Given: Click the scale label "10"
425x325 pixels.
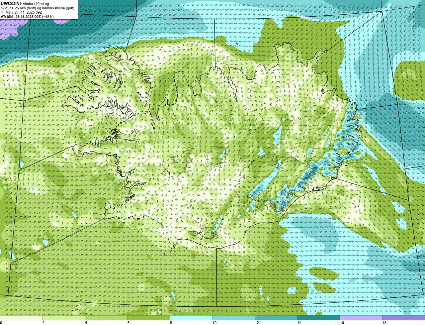Looking at the screenshot, I should (x=214, y=323).
